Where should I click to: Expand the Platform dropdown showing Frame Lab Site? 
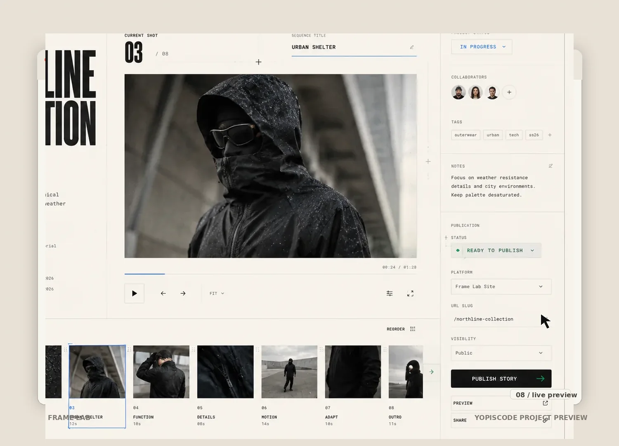click(501, 287)
